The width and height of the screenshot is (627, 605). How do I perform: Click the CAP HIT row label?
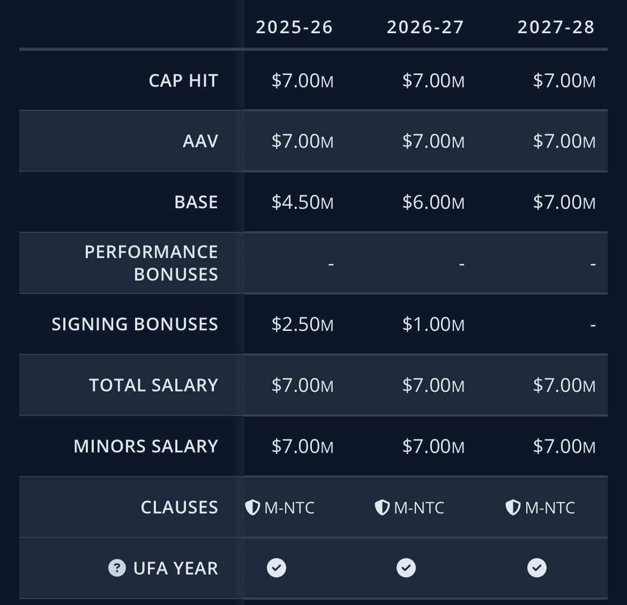183,81
